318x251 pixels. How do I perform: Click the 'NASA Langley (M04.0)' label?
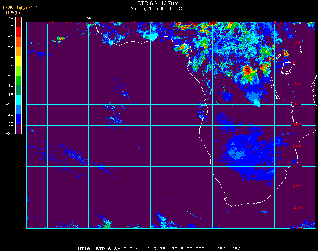(x=21, y=8)
